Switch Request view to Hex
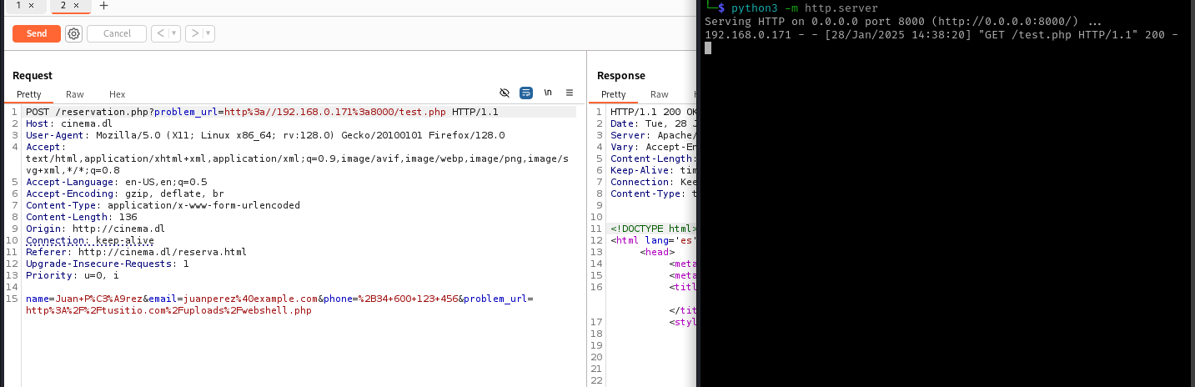1195x387 pixels. 118,94
